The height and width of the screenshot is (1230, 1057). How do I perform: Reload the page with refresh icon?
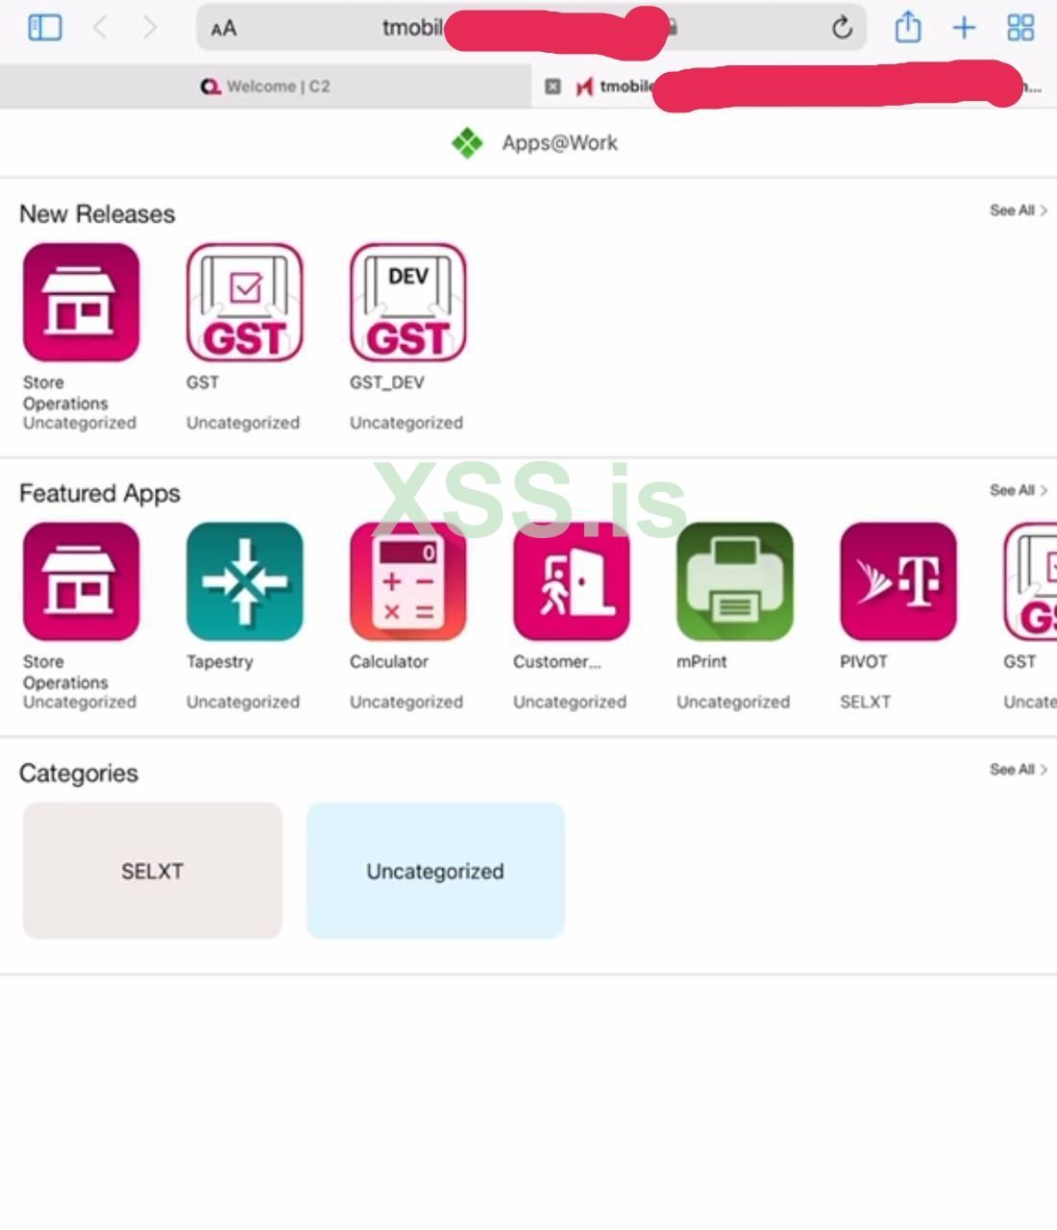point(842,28)
